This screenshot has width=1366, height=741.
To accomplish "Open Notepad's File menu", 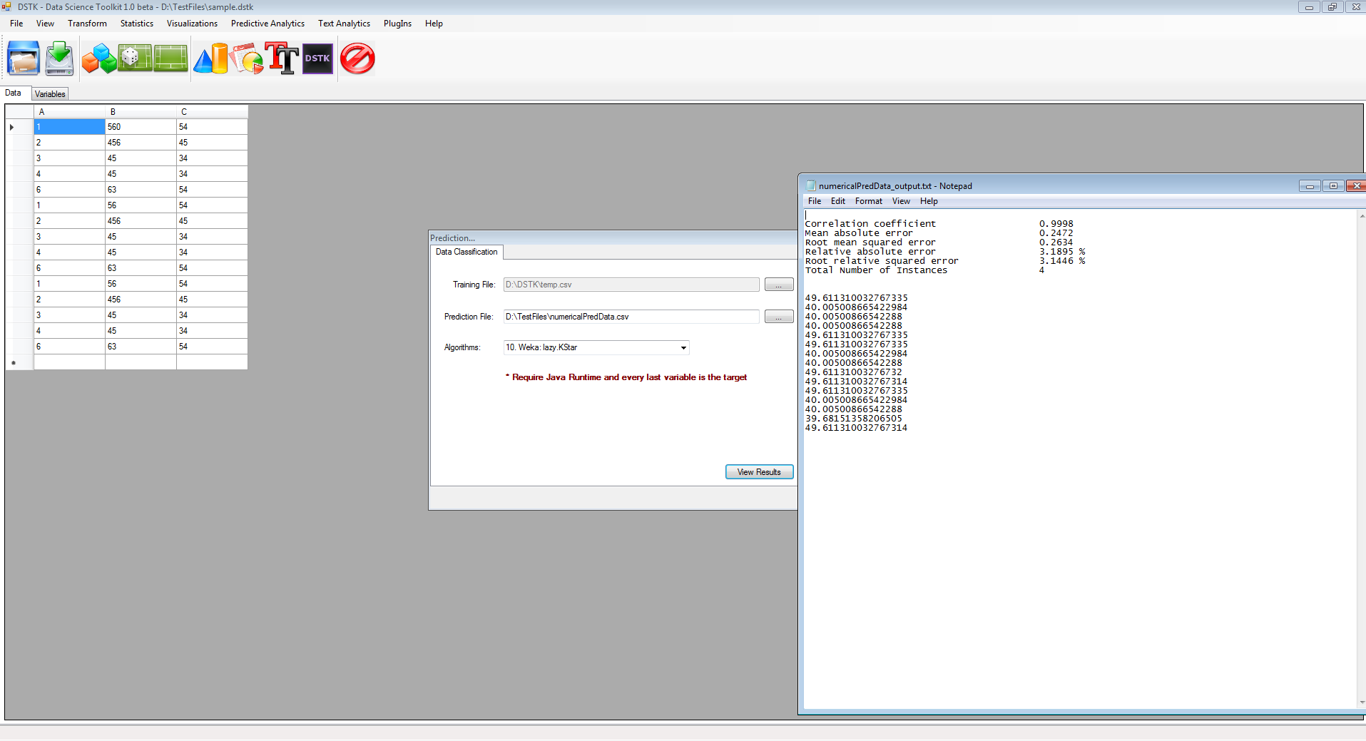I will (815, 201).
